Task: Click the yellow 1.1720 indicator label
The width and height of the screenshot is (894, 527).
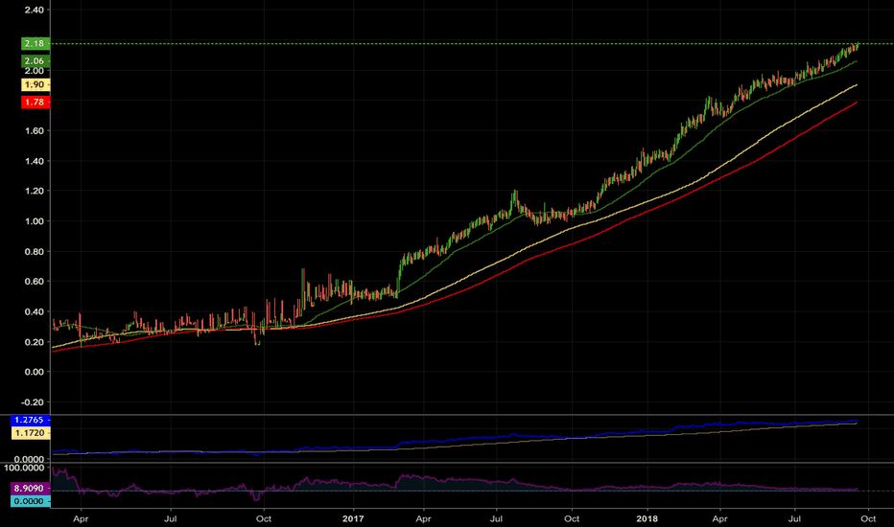Action: (31, 433)
